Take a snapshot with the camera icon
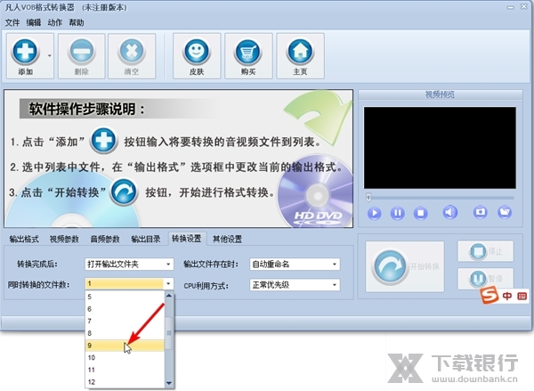The width and height of the screenshot is (534, 391). [481, 212]
